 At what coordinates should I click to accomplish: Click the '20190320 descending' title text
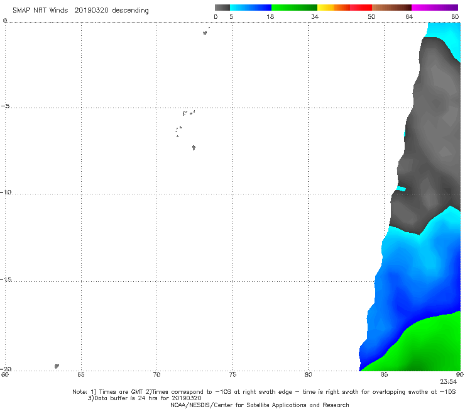coord(111,11)
